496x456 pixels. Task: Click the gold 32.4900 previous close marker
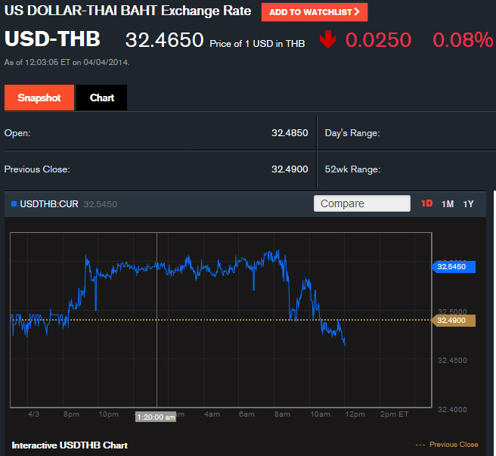click(x=454, y=321)
